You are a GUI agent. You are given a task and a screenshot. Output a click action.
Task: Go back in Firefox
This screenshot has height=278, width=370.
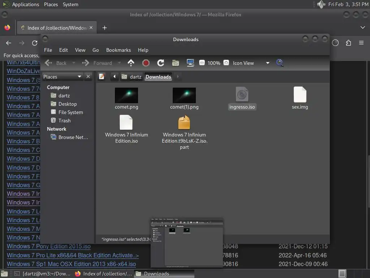click(x=9, y=43)
